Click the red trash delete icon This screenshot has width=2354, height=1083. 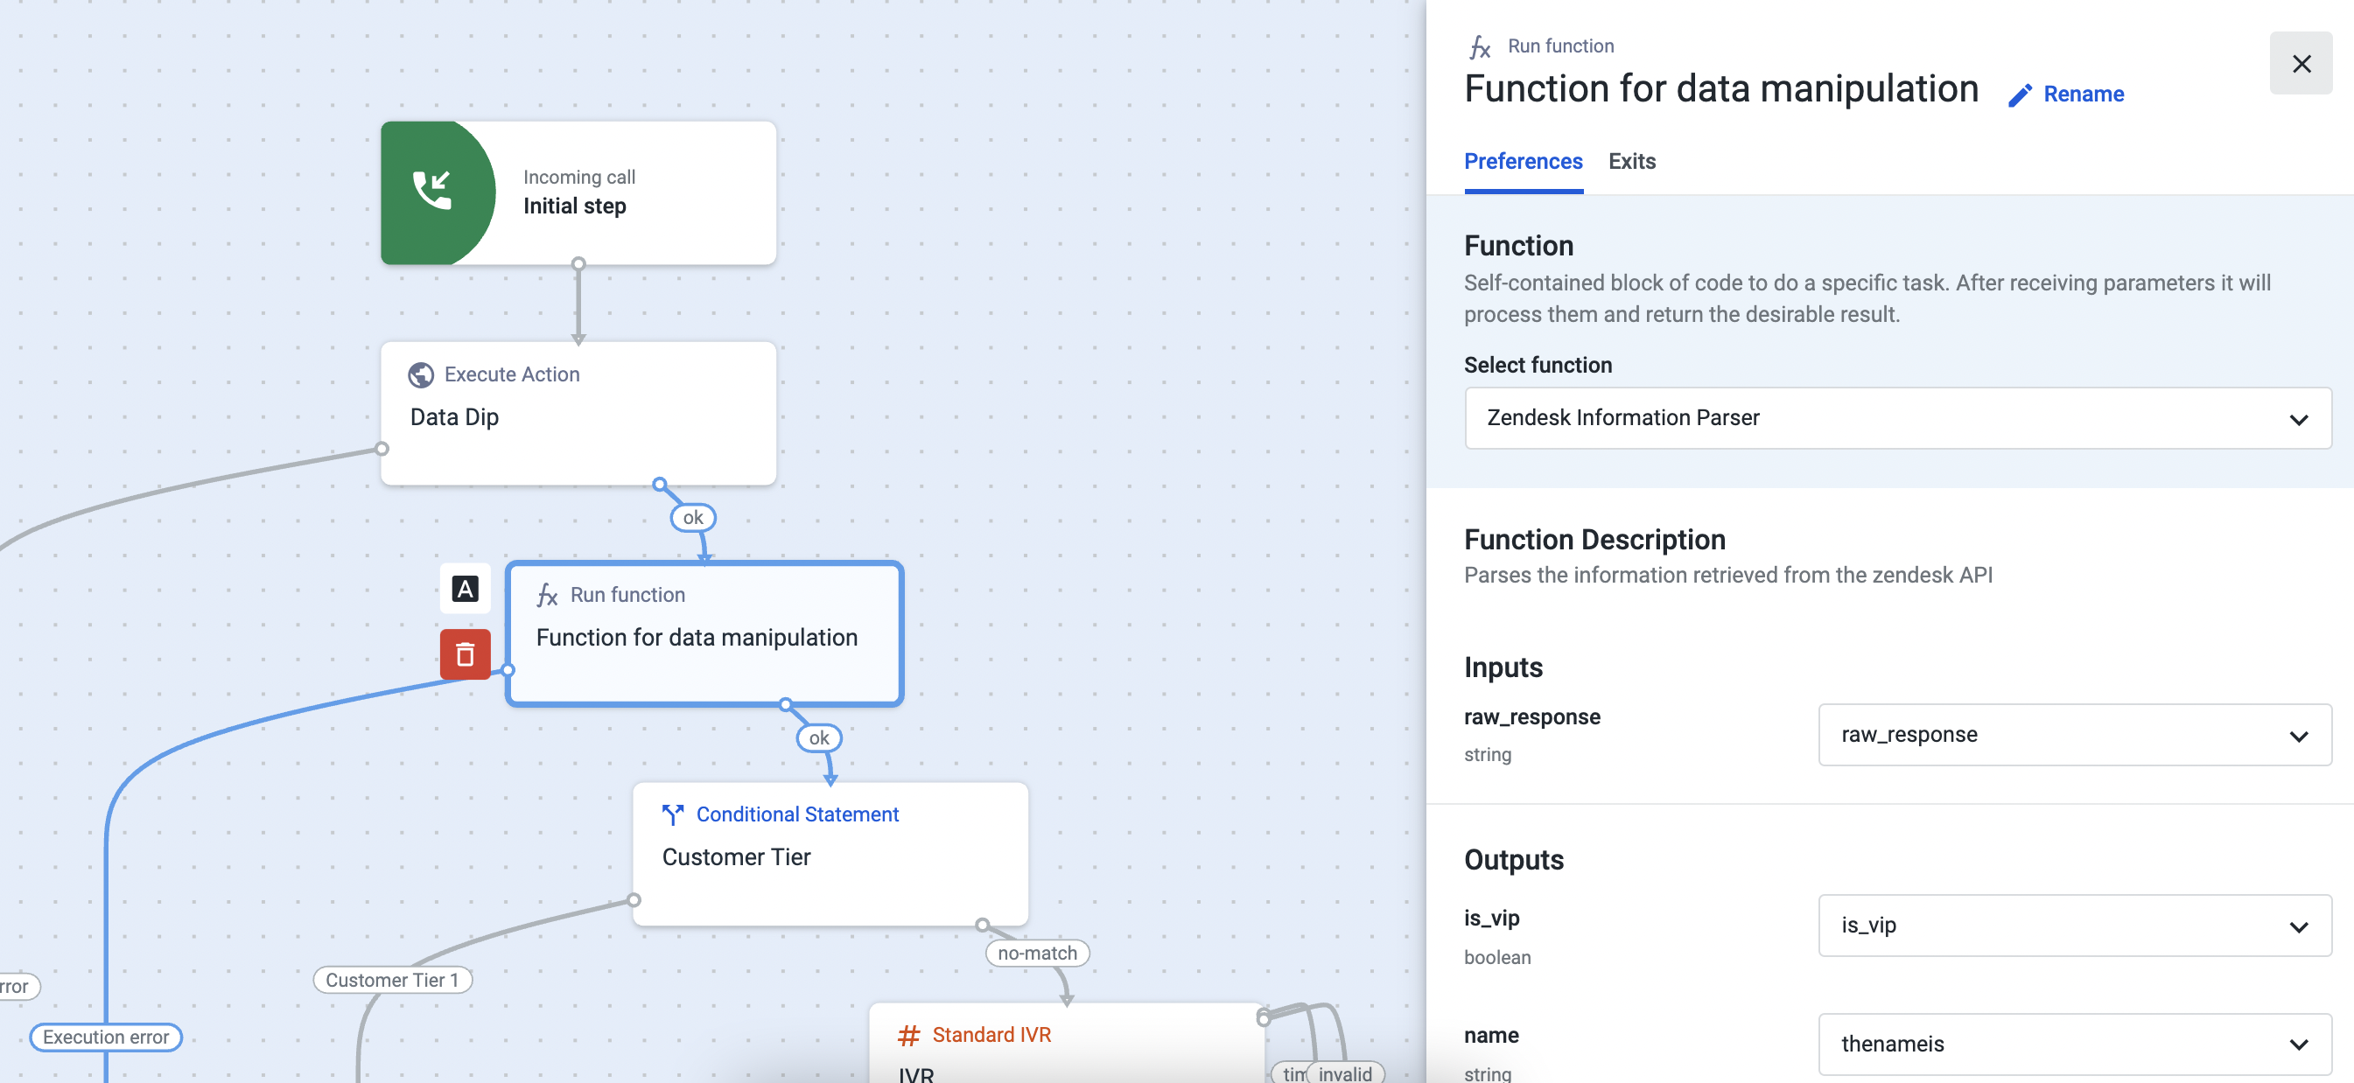coord(464,653)
